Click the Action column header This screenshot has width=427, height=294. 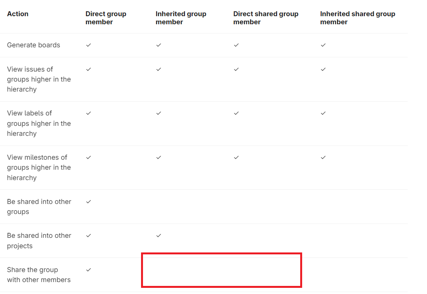click(18, 14)
